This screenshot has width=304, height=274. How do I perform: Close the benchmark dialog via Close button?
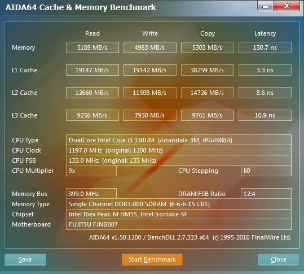pos(279,259)
